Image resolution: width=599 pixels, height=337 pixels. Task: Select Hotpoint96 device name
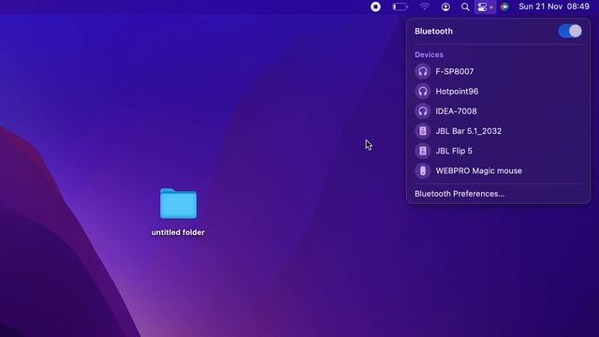pos(457,92)
